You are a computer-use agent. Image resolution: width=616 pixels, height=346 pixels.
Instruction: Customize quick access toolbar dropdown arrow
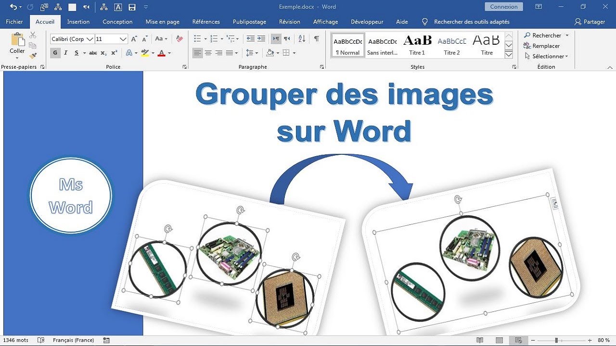tap(146, 7)
